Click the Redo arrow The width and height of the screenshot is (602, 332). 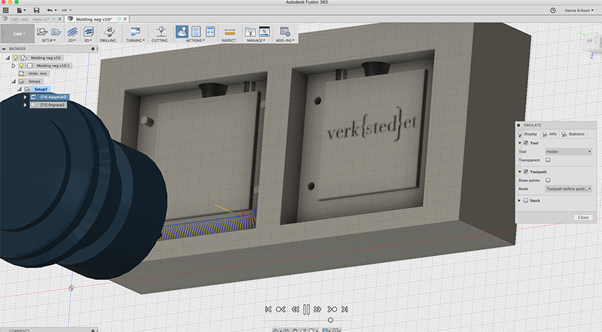coord(65,11)
